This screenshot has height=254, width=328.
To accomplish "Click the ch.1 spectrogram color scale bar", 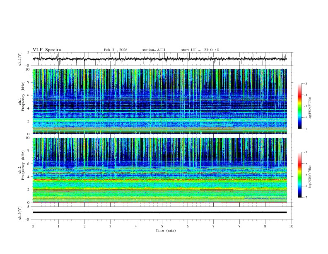I will click(299, 106).
